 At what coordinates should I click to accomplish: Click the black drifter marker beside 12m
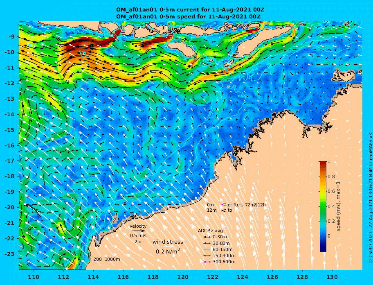(224, 210)
